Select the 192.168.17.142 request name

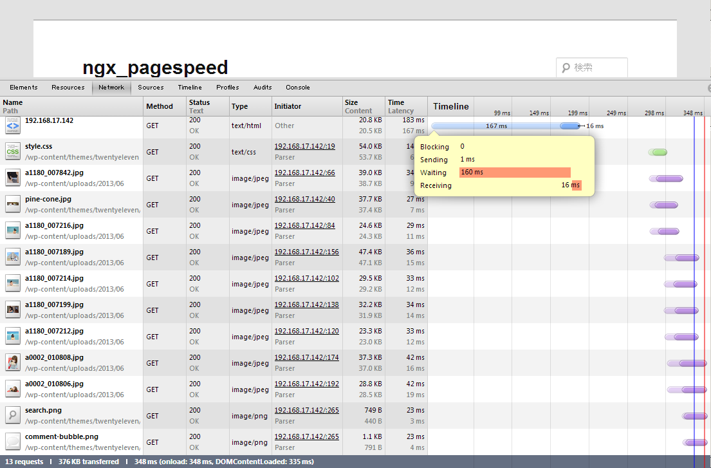(49, 120)
